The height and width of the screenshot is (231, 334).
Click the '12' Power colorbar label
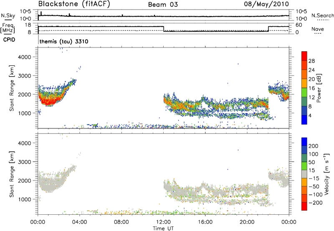[311, 98]
